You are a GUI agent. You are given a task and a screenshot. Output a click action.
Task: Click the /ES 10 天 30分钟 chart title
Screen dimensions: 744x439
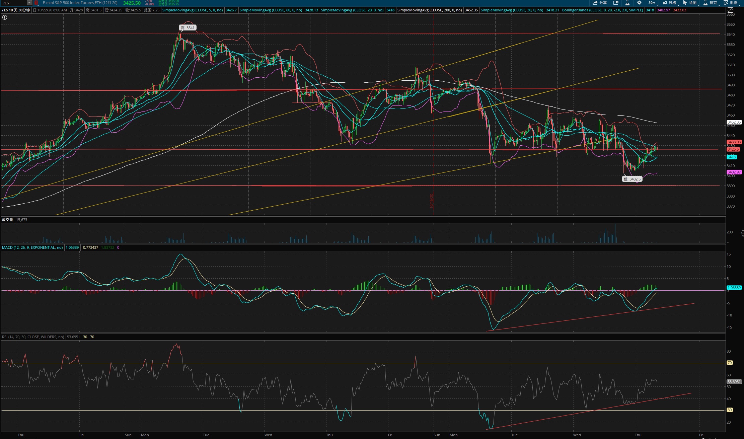[16, 10]
